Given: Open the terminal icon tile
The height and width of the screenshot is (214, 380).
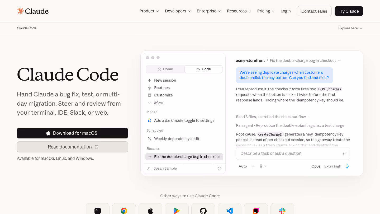Looking at the screenshot, I should [98, 209].
